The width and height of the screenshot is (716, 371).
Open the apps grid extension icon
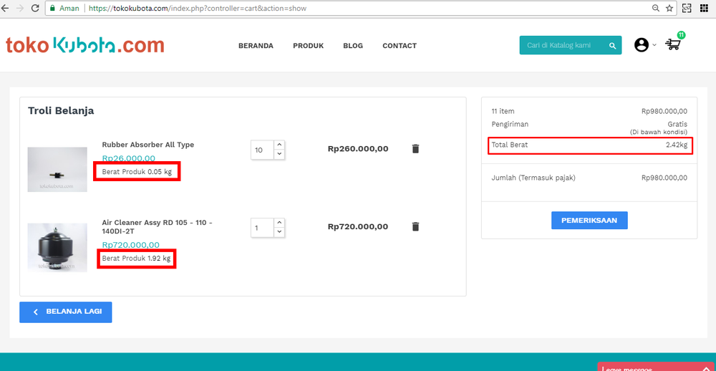(x=704, y=8)
